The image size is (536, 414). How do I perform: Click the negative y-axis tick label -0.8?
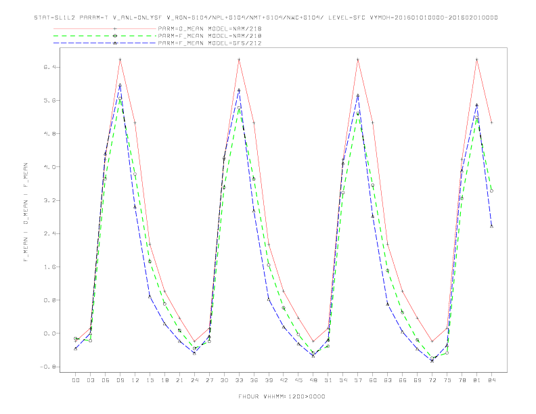click(48, 367)
